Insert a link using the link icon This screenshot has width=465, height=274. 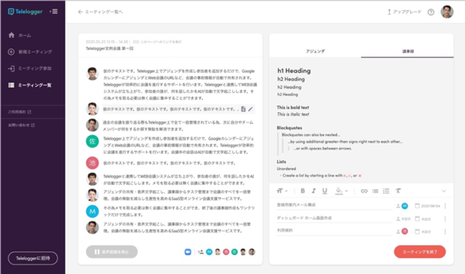click(x=364, y=191)
